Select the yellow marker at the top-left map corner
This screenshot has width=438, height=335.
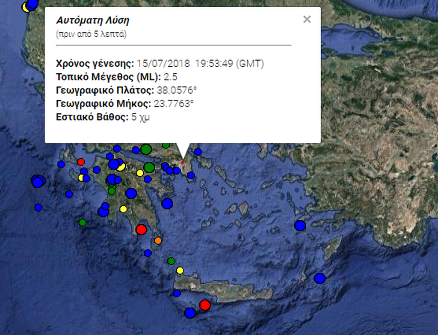[x=26, y=8]
